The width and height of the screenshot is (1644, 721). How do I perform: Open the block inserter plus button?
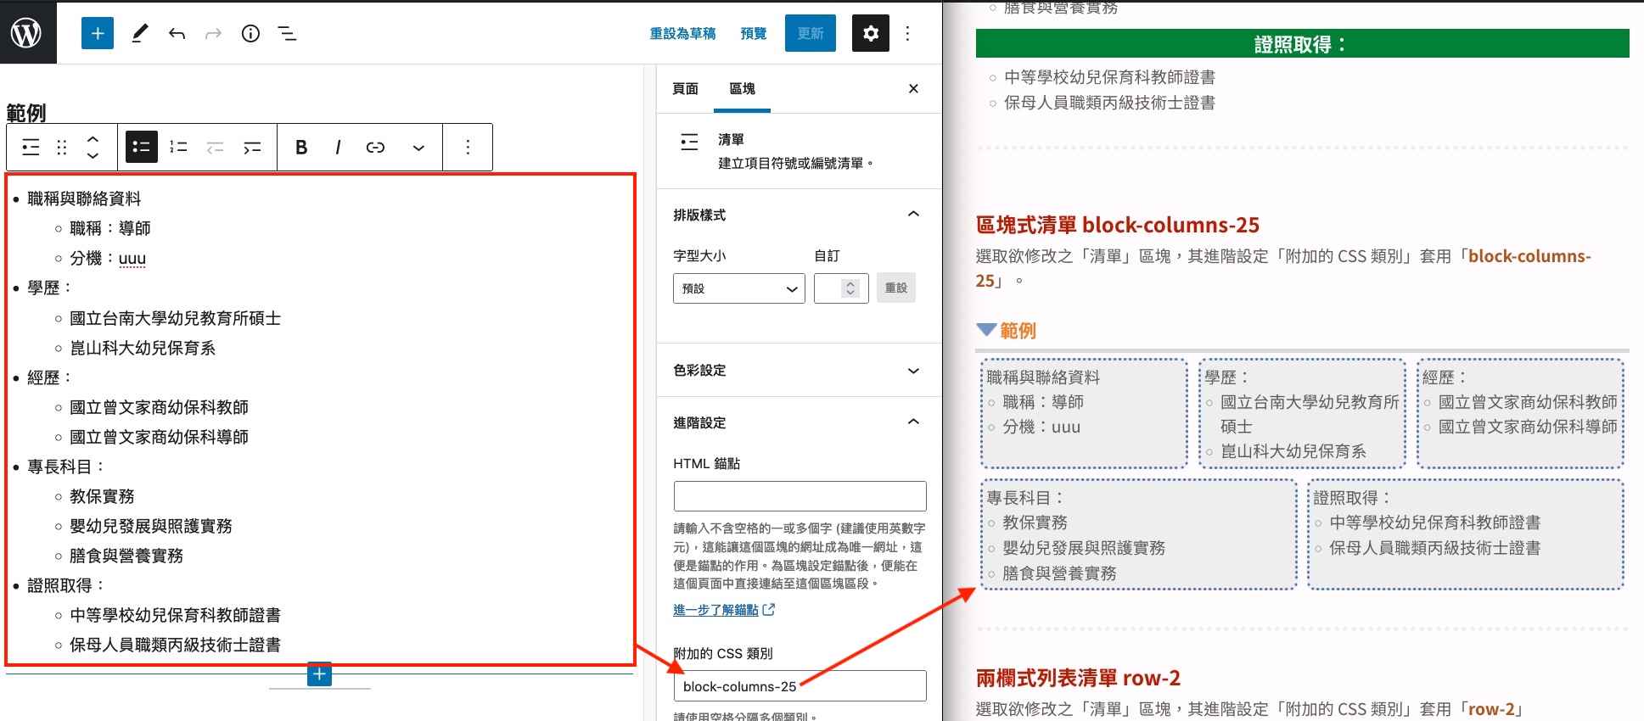(98, 33)
